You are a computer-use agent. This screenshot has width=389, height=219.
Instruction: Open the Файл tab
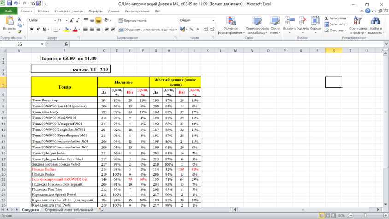pos(8,11)
